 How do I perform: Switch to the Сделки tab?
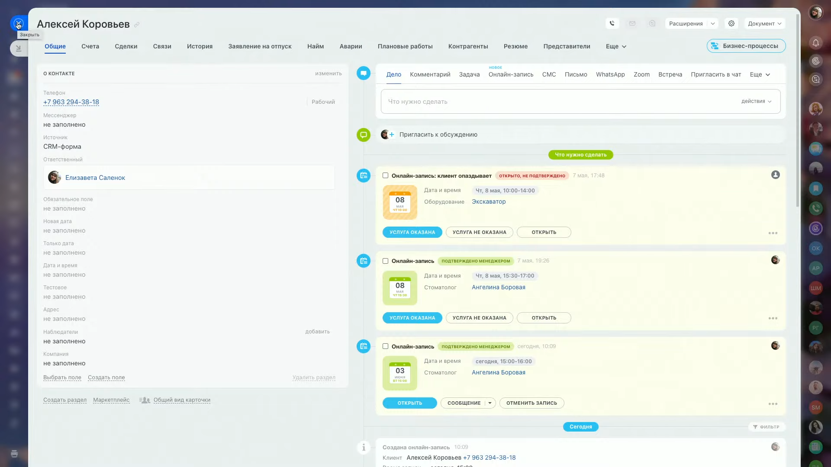(x=126, y=46)
